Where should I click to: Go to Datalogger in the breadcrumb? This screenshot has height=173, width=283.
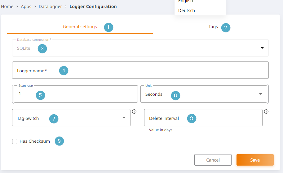point(50,7)
